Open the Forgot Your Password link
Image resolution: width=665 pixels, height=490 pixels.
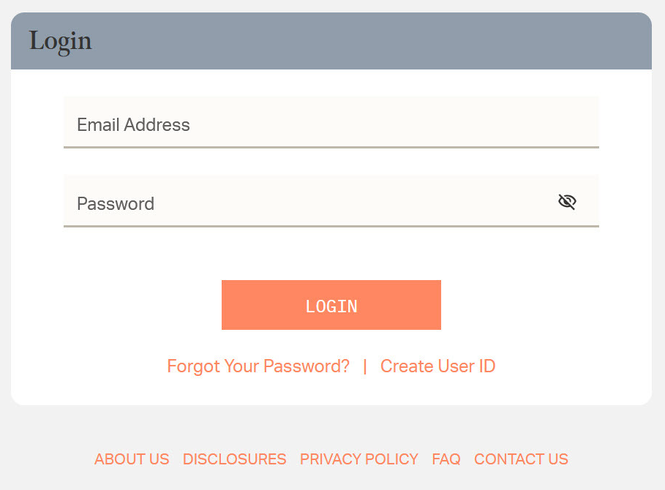point(258,366)
